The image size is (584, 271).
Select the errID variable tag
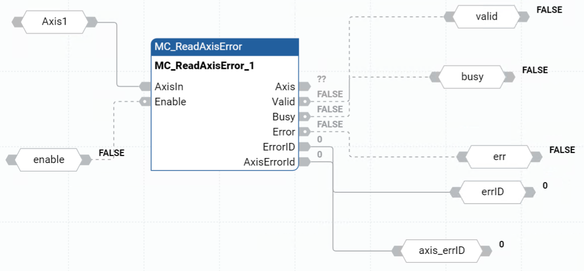[x=493, y=192]
